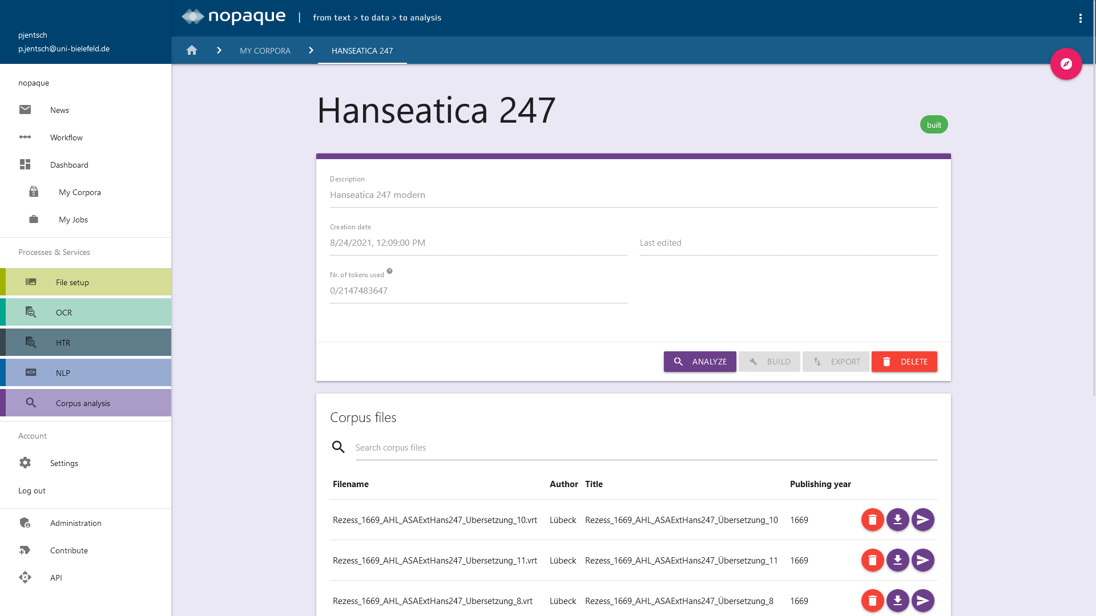Open Settings under Account
1096x616 pixels.
[64, 463]
